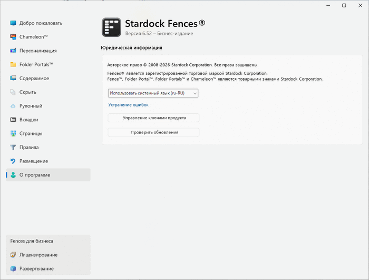Click the Chameleon sidebar icon
Screen dimensions: 369x280
tap(13, 37)
